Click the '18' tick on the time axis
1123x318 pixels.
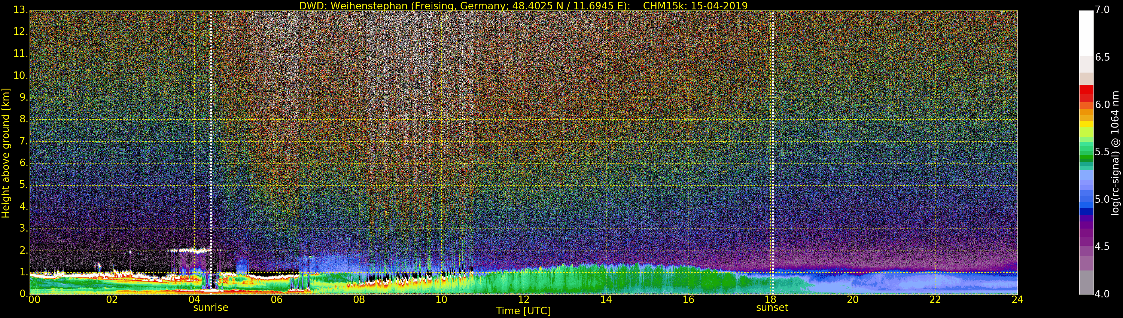coord(770,300)
